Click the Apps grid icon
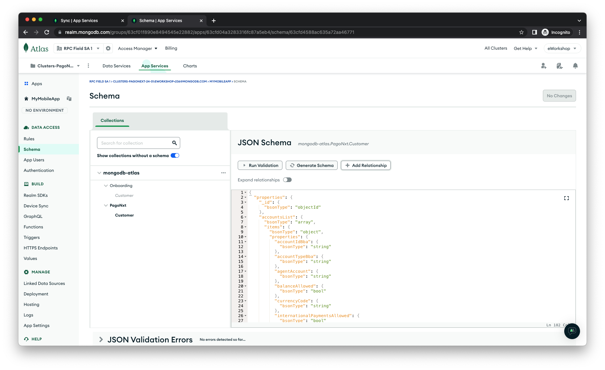This screenshot has height=370, width=605. tap(26, 83)
